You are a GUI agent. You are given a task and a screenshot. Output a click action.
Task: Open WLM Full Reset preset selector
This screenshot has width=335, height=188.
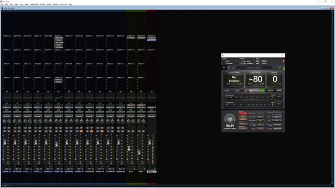tap(254, 68)
